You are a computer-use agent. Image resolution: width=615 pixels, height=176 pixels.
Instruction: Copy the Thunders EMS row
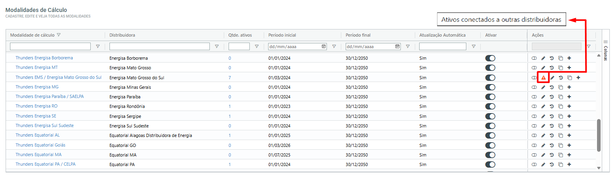click(x=570, y=78)
